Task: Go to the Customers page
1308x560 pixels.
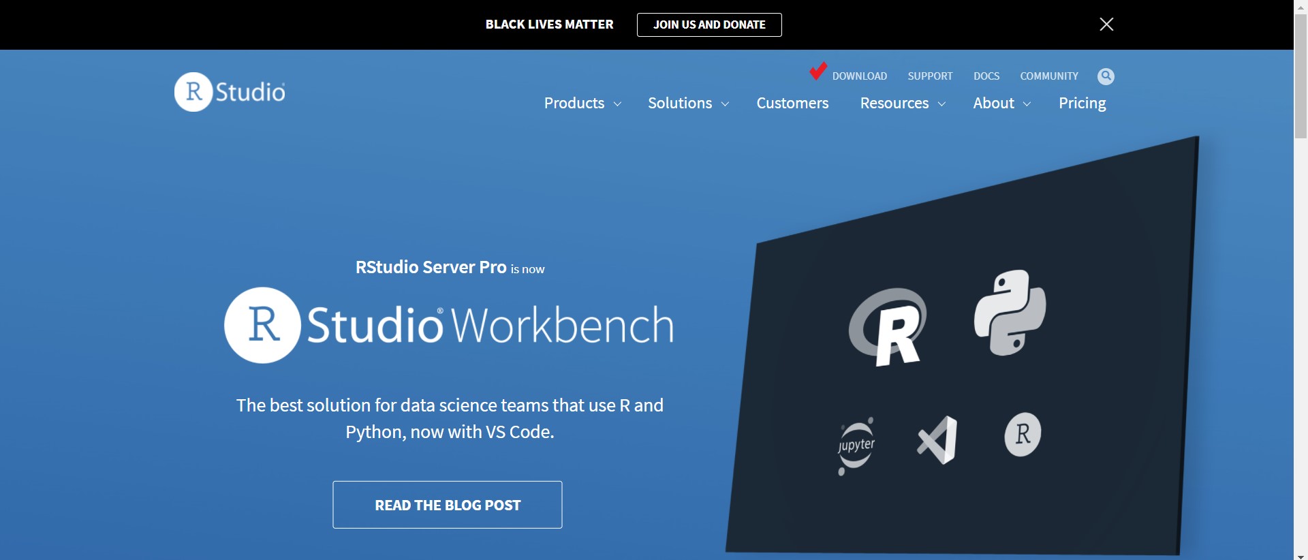Action: pyautogui.click(x=792, y=103)
